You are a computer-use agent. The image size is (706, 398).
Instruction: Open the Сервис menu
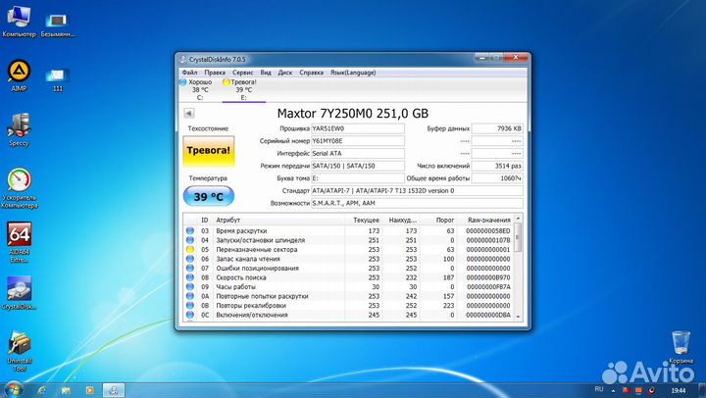(243, 73)
